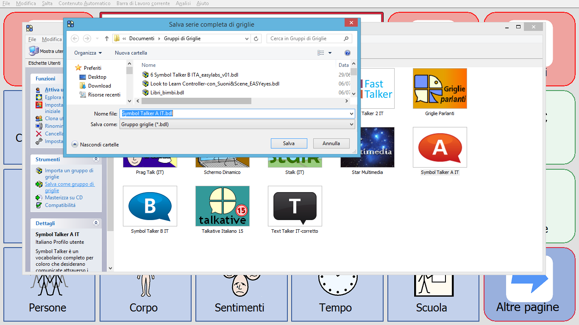The height and width of the screenshot is (325, 579).
Task: Change the file view layout icon
Action: (x=321, y=53)
